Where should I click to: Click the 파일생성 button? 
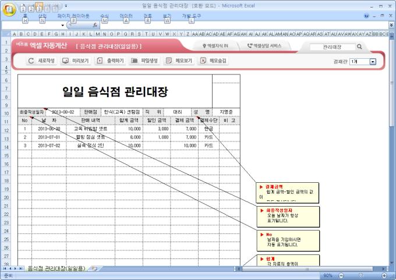(144, 61)
